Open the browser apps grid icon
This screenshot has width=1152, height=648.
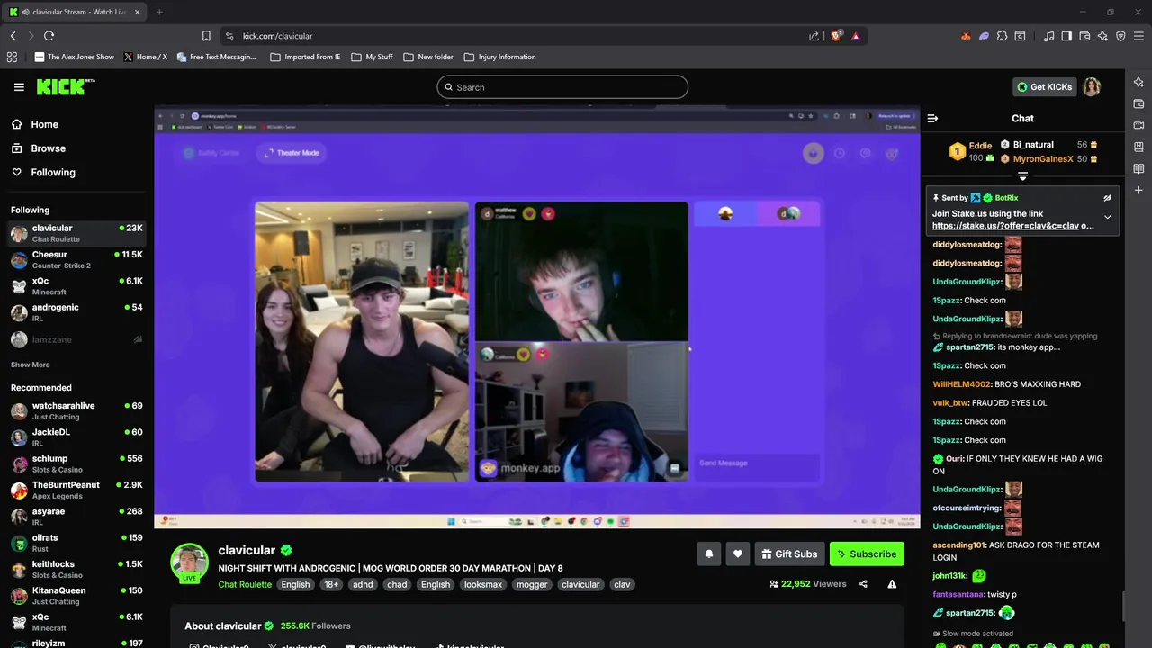(12, 57)
